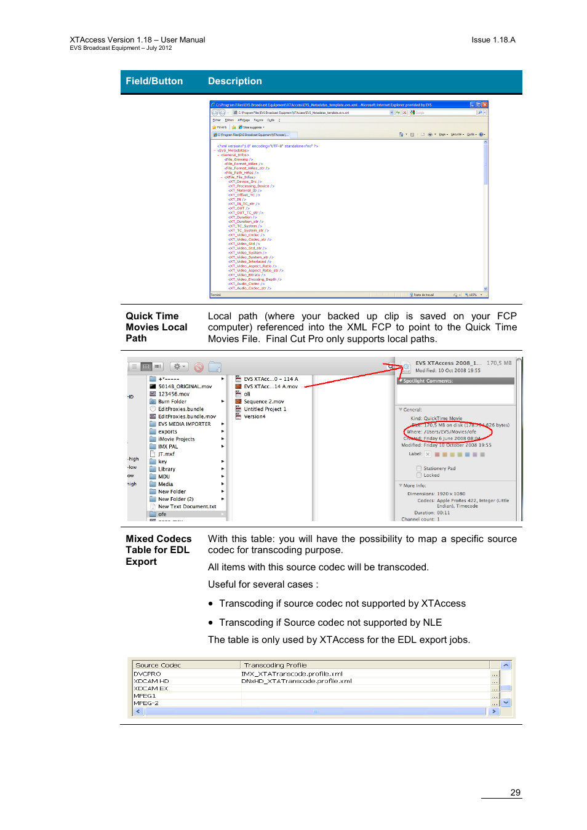The width and height of the screenshot is (587, 830).
Task: Collapse the General section triangle
Action: tap(401, 409)
